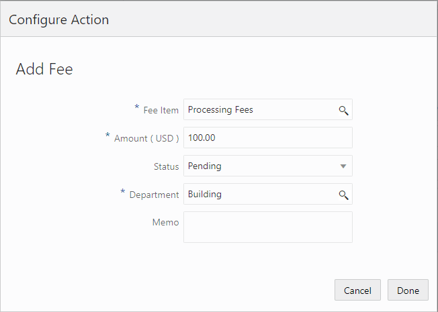This screenshot has height=312, width=438.
Task: Click the Department field containing Building
Action: point(259,195)
